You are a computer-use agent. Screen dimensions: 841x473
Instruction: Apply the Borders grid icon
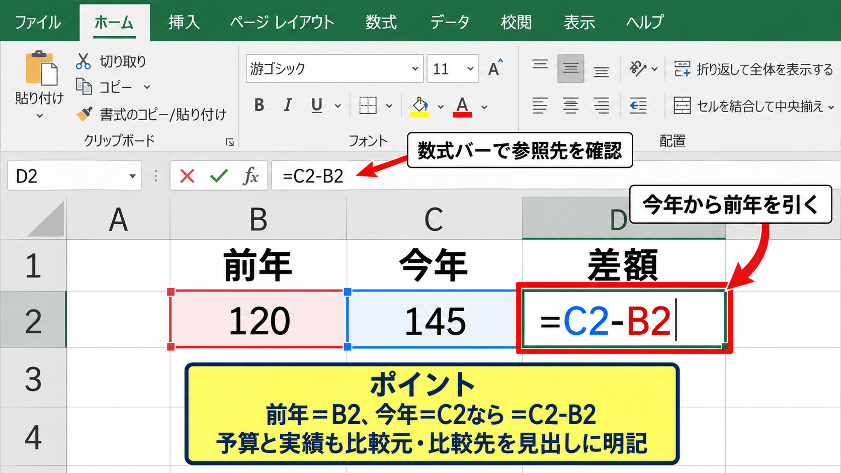click(368, 105)
